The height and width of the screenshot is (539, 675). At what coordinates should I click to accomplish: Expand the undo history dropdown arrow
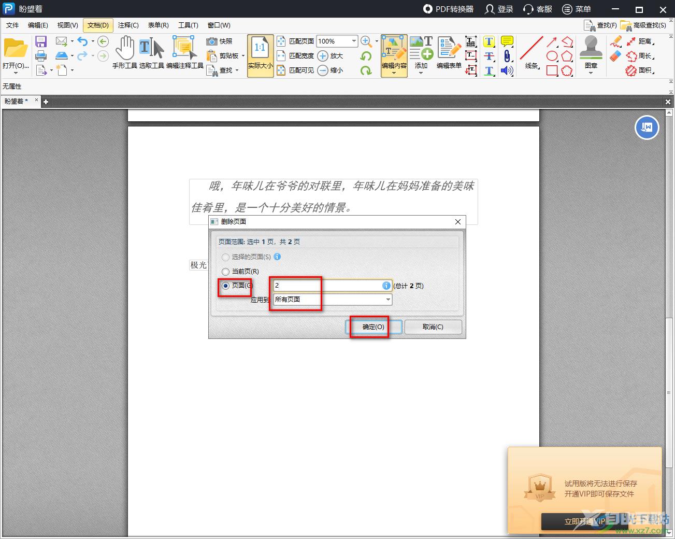click(x=93, y=41)
